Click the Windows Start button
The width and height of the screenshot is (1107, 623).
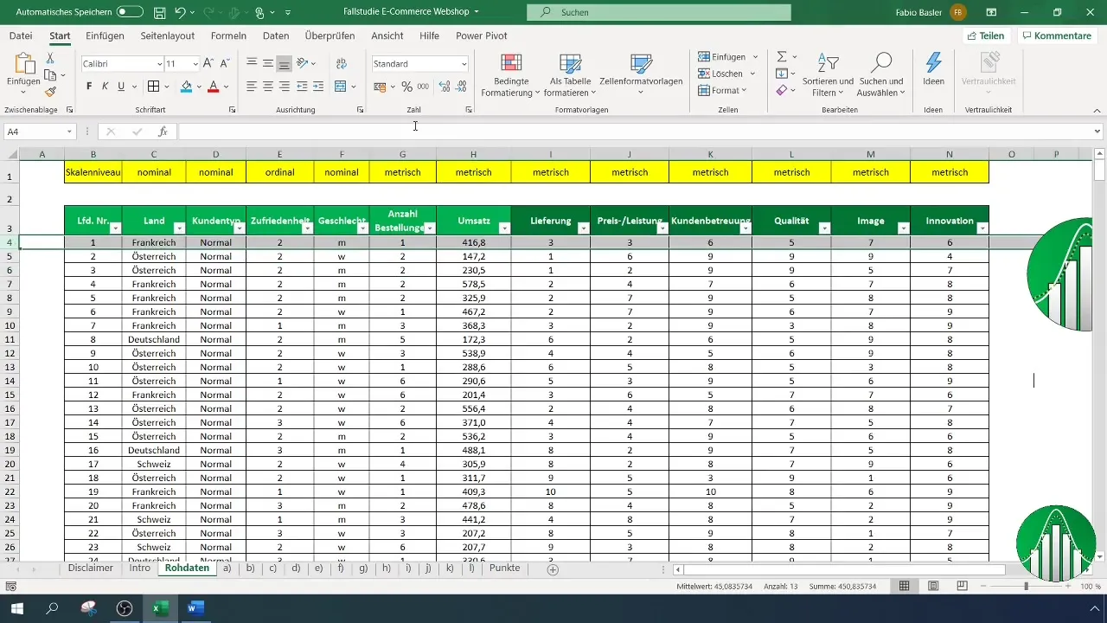(16, 608)
